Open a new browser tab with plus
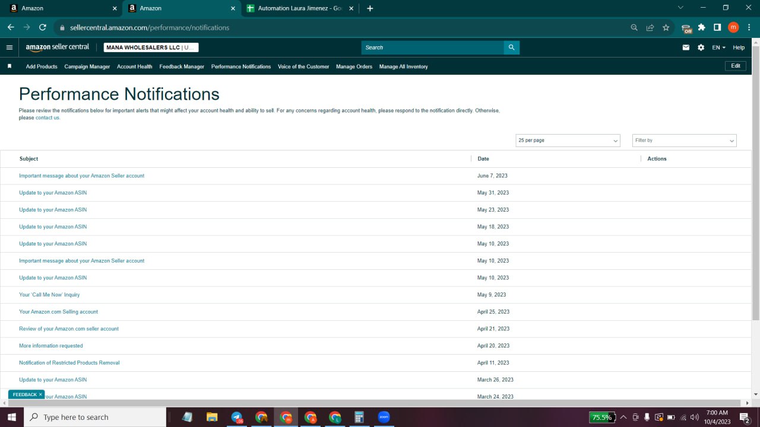 pyautogui.click(x=370, y=8)
